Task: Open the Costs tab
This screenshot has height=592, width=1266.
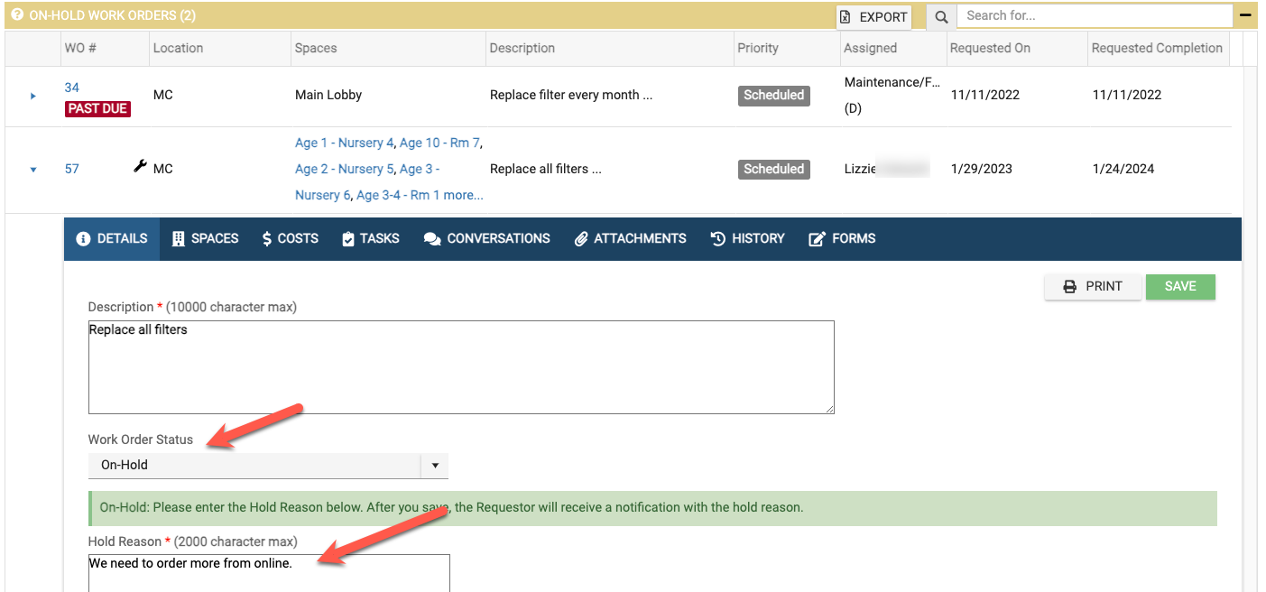Action: click(x=290, y=238)
